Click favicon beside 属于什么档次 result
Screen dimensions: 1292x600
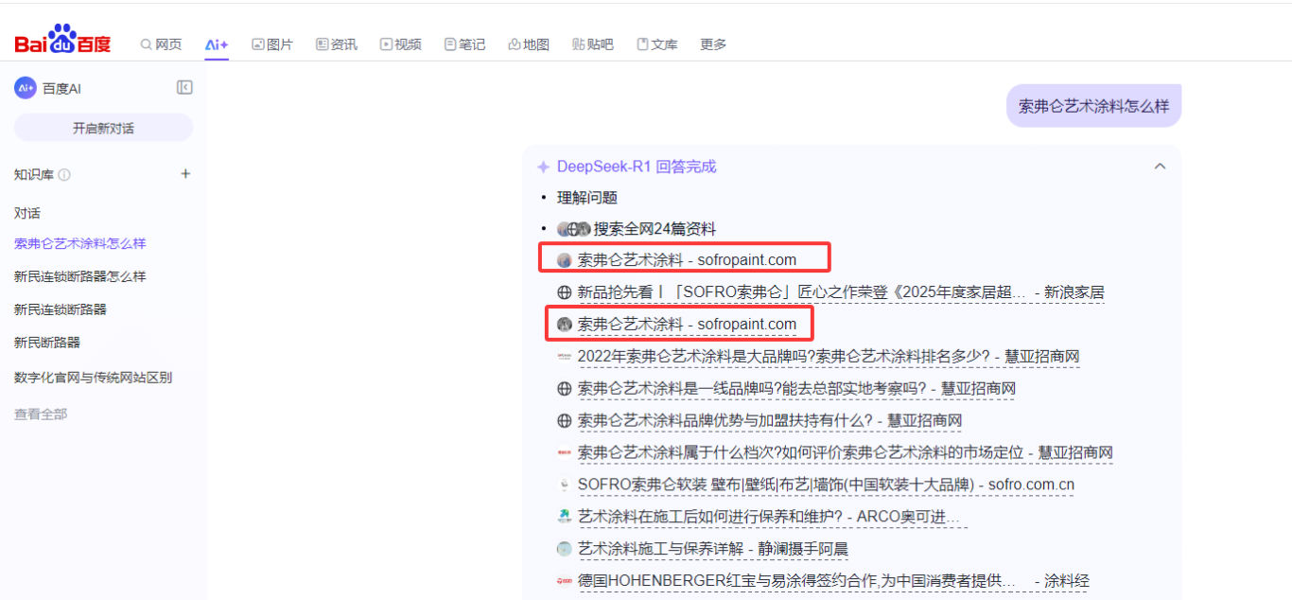[565, 453]
